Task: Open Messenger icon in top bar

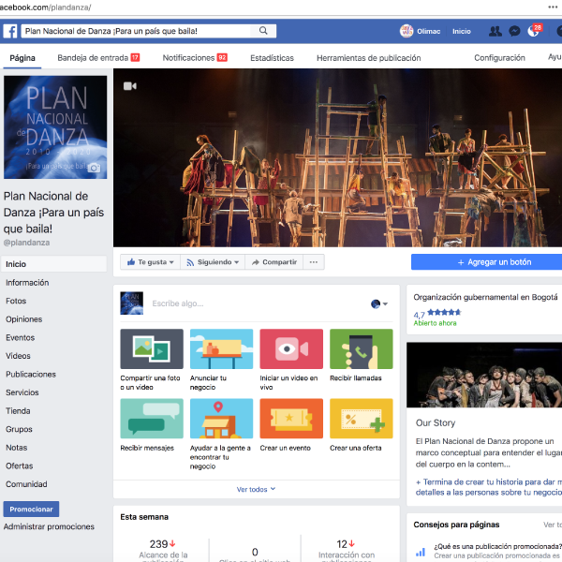Action: pos(514,31)
